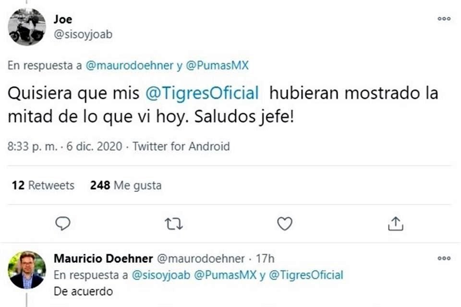Open the three-dot menu on Mauricio's reply
Viewport: 461px width, 307px height.
[x=443, y=257]
